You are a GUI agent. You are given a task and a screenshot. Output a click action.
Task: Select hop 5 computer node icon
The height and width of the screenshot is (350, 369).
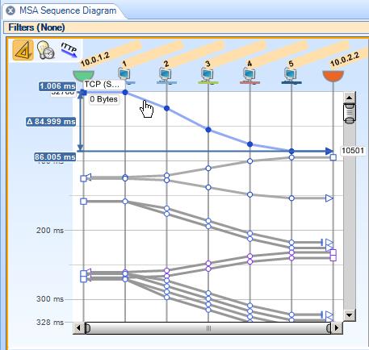(291, 75)
